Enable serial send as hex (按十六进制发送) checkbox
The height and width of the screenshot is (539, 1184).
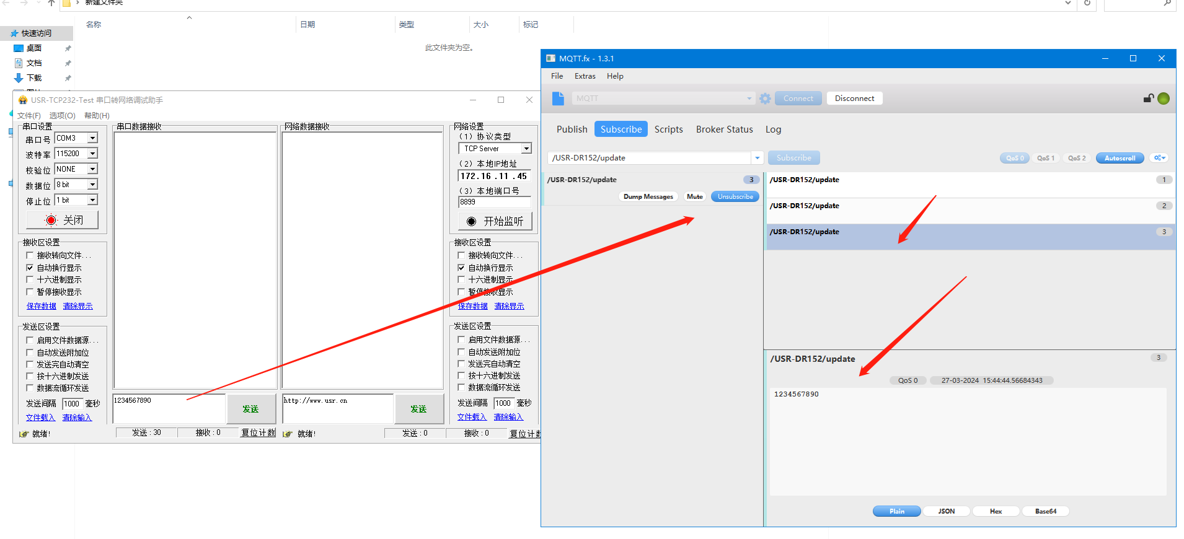[30, 376]
